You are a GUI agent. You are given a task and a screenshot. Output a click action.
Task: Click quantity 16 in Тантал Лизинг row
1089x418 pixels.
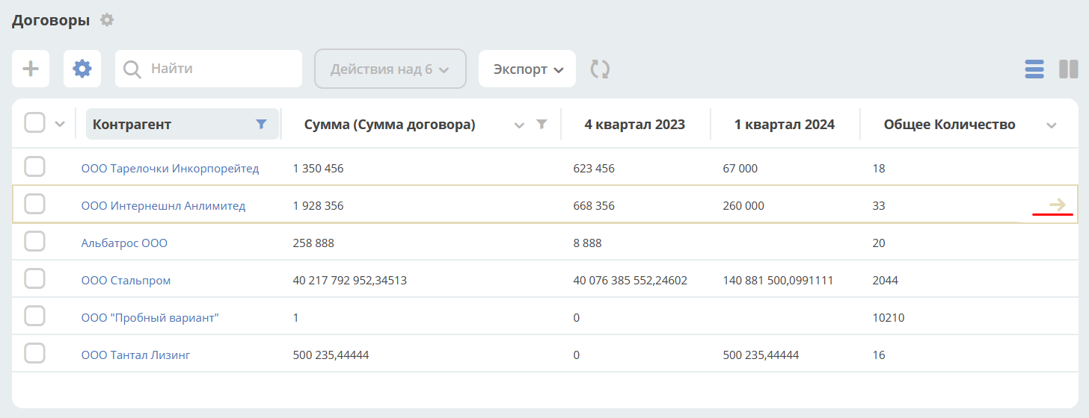(879, 355)
